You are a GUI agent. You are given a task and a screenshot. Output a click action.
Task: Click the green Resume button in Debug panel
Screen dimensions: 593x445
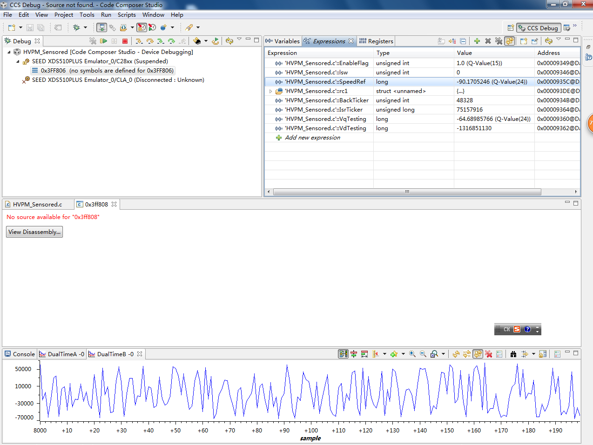103,41
